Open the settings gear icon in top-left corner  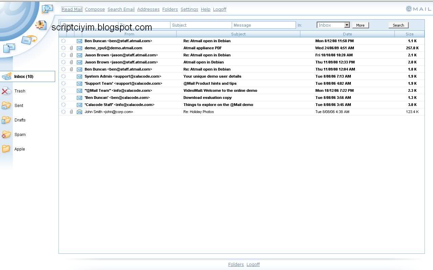41,25
